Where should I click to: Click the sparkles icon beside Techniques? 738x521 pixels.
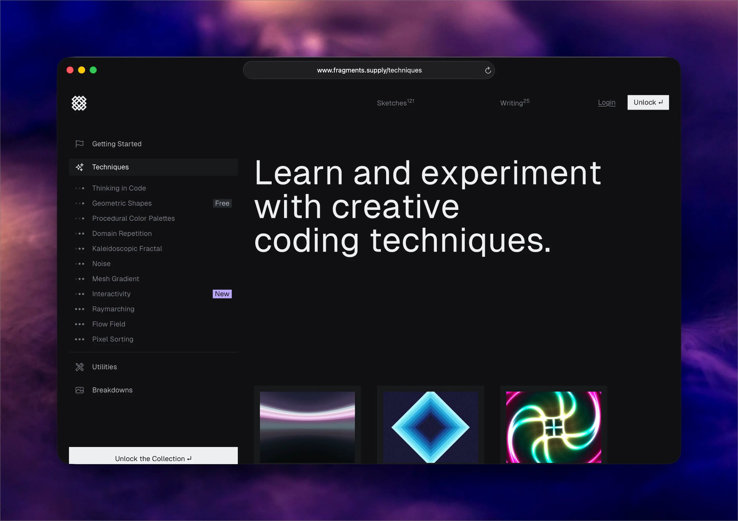point(79,167)
